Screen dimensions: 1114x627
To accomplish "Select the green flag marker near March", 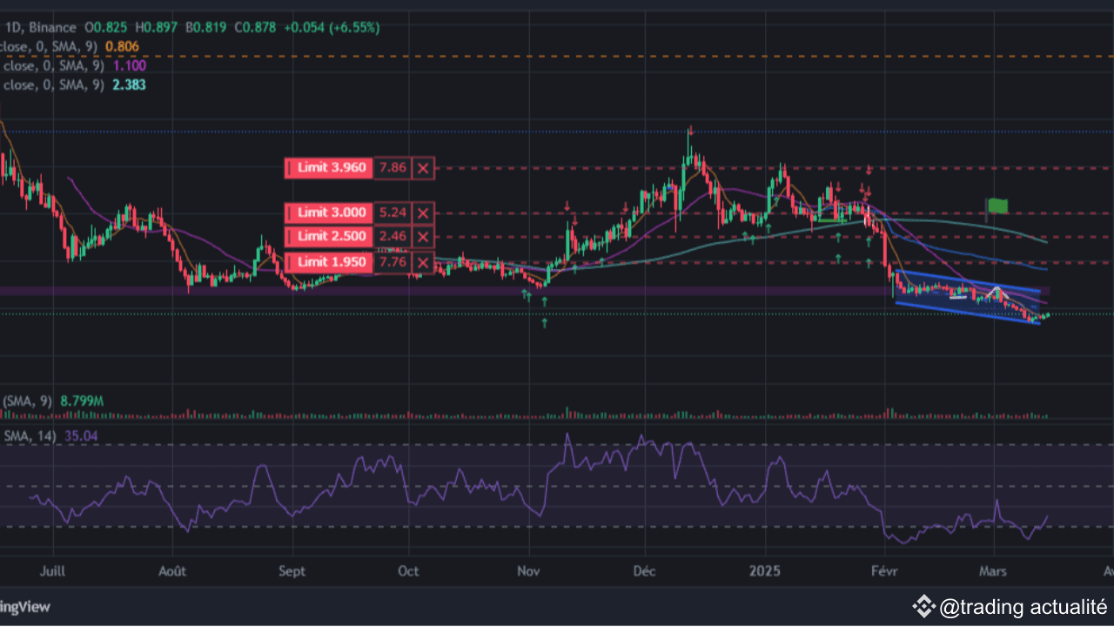I will (997, 206).
